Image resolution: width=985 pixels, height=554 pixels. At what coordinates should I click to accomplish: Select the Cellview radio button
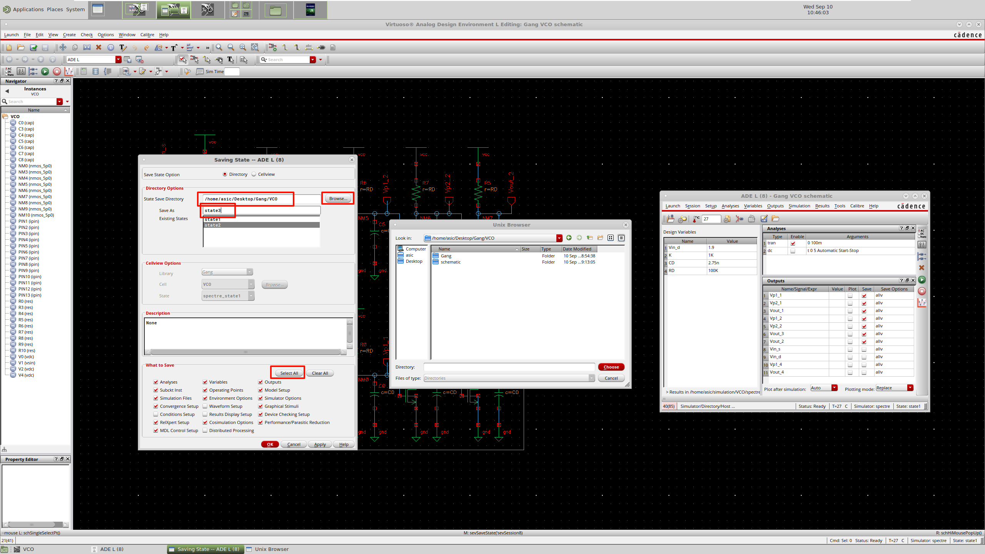click(254, 174)
